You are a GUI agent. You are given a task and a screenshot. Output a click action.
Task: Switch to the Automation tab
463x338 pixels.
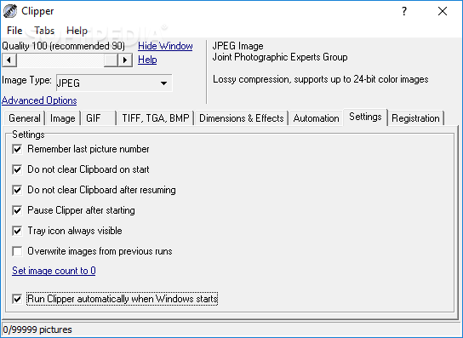coord(316,118)
